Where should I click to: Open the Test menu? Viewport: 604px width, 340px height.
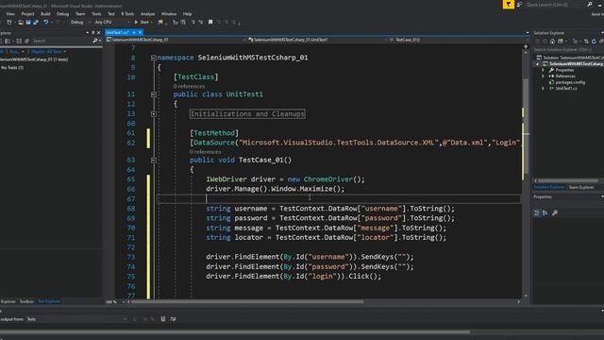coord(111,14)
